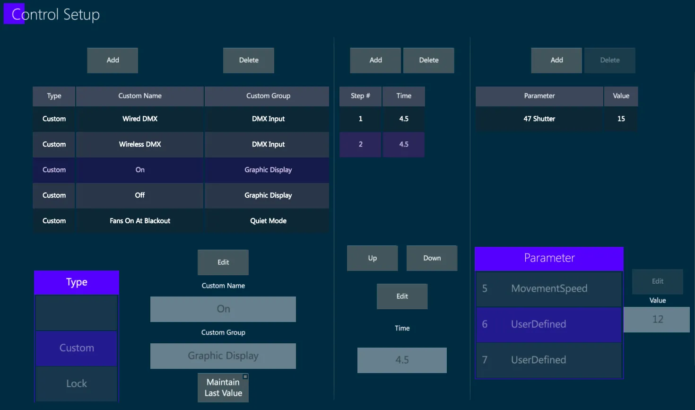Click Add above the Parameter table
Viewport: 695px width, 410px height.
(x=556, y=60)
